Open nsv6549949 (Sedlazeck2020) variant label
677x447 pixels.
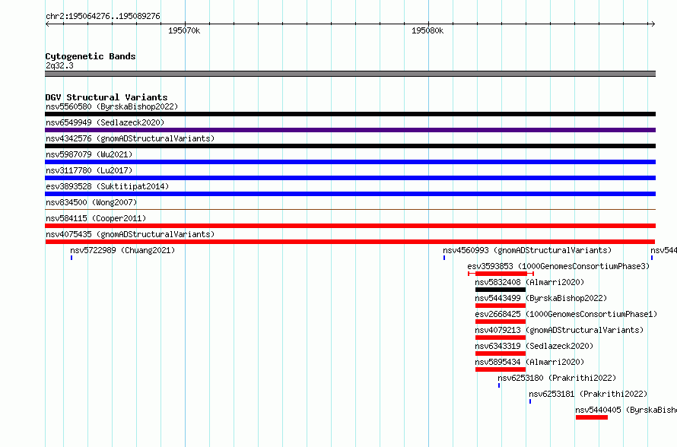coord(105,122)
